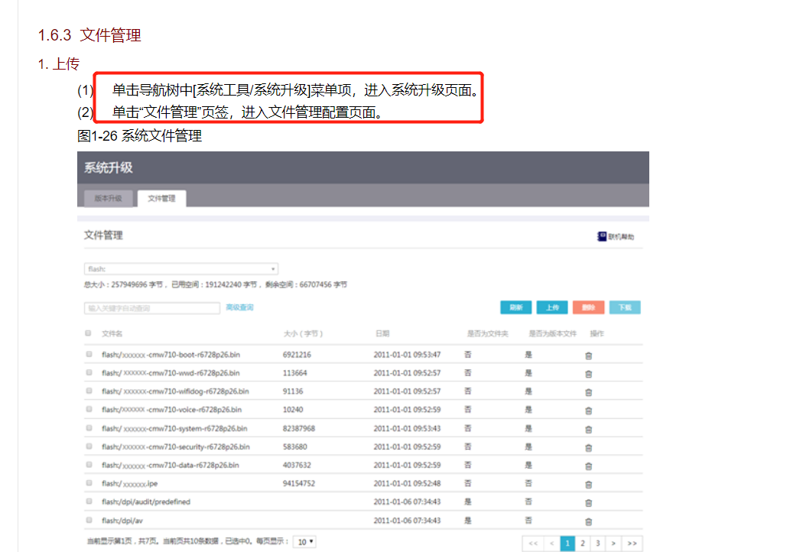Screen dimensions: 790x552
Task: Select checkbox of cmw710-system-r6728p26.bin
Action: [x=89, y=427]
